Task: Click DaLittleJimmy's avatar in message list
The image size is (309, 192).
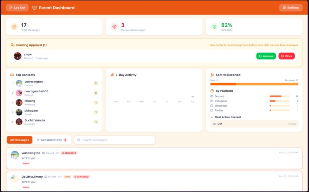Action: (15, 179)
